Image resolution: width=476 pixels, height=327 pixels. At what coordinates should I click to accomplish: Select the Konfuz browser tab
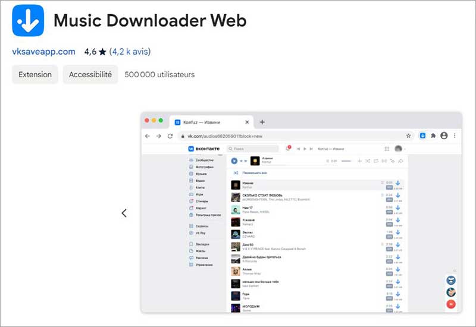click(211, 122)
